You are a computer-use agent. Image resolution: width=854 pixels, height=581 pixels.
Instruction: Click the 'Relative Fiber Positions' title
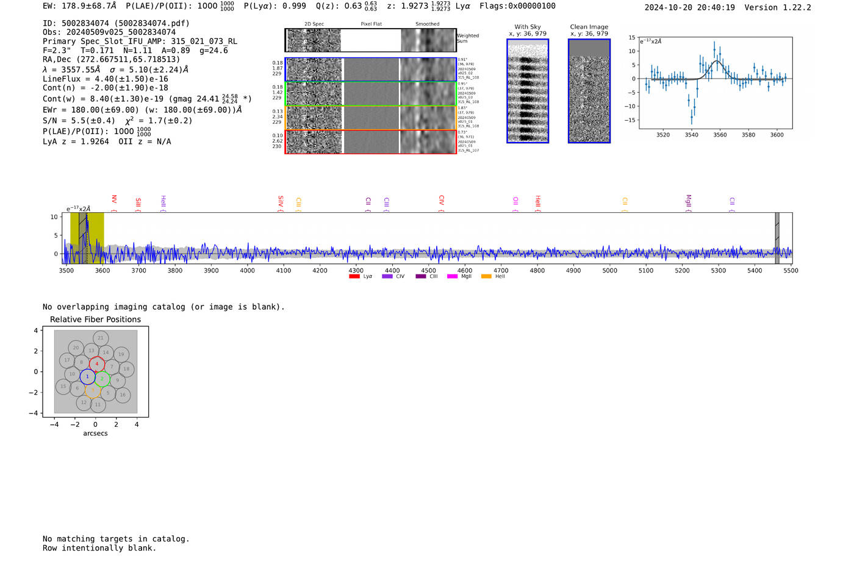coord(95,319)
